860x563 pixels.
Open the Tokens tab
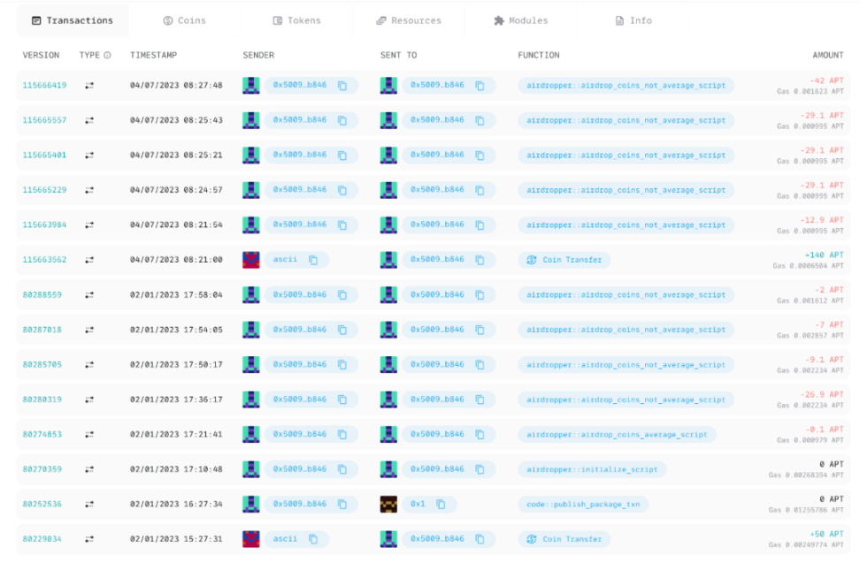296,20
